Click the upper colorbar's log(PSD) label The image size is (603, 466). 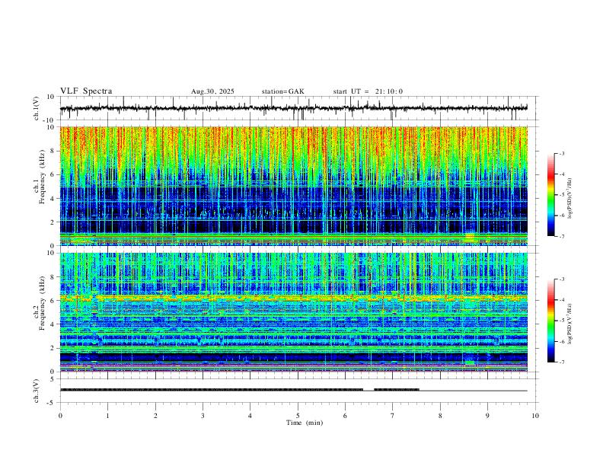(x=569, y=198)
